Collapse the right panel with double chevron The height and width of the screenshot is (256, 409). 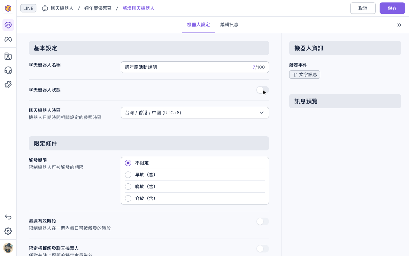[399, 25]
